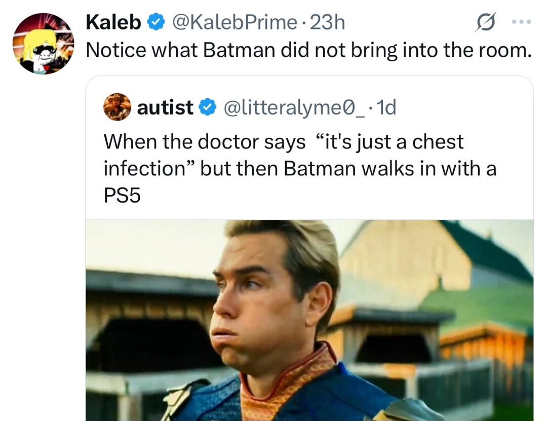Click "PS5" in the quoted tweet
The height and width of the screenshot is (421, 547).
(122, 196)
